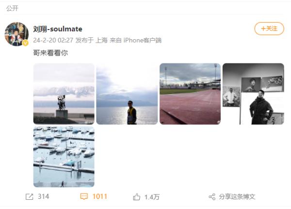Click the share nodes icon
Screen dimensions: 291x209
pyautogui.click(x=212, y=197)
